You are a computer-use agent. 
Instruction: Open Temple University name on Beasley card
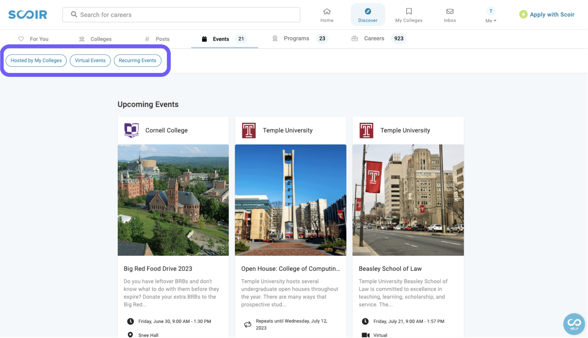(x=405, y=130)
